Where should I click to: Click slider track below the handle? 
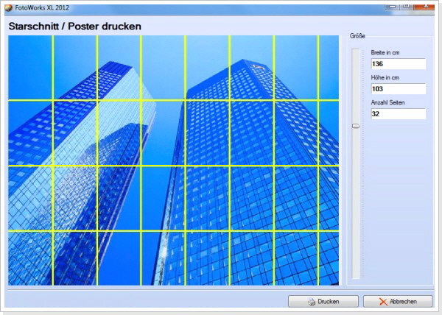pos(356,206)
